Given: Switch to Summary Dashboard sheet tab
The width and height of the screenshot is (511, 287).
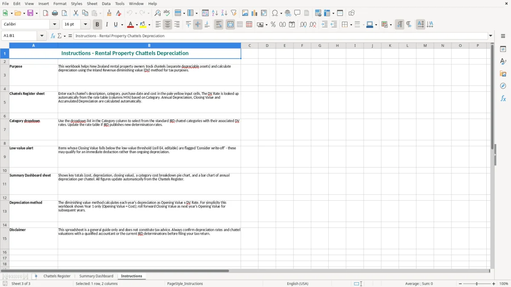Looking at the screenshot, I should 96,276.
